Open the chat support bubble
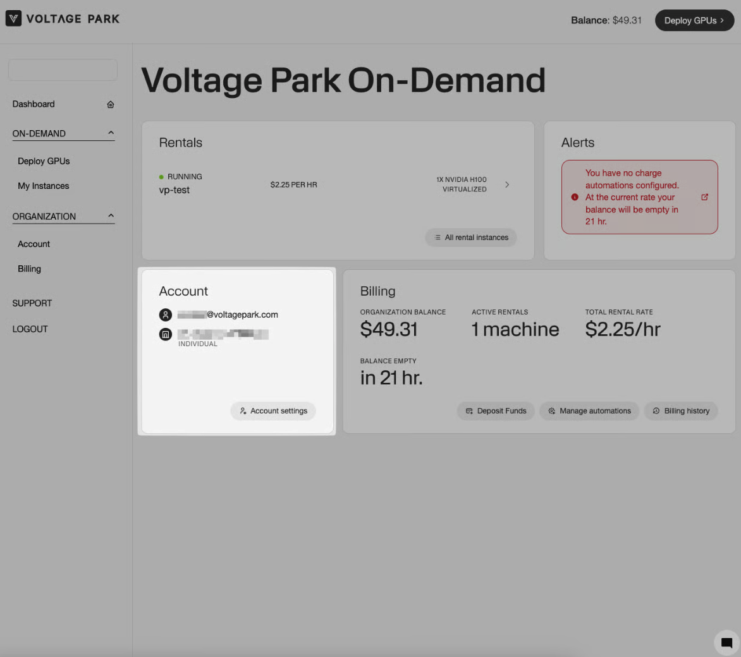This screenshot has height=657, width=741. pyautogui.click(x=726, y=643)
